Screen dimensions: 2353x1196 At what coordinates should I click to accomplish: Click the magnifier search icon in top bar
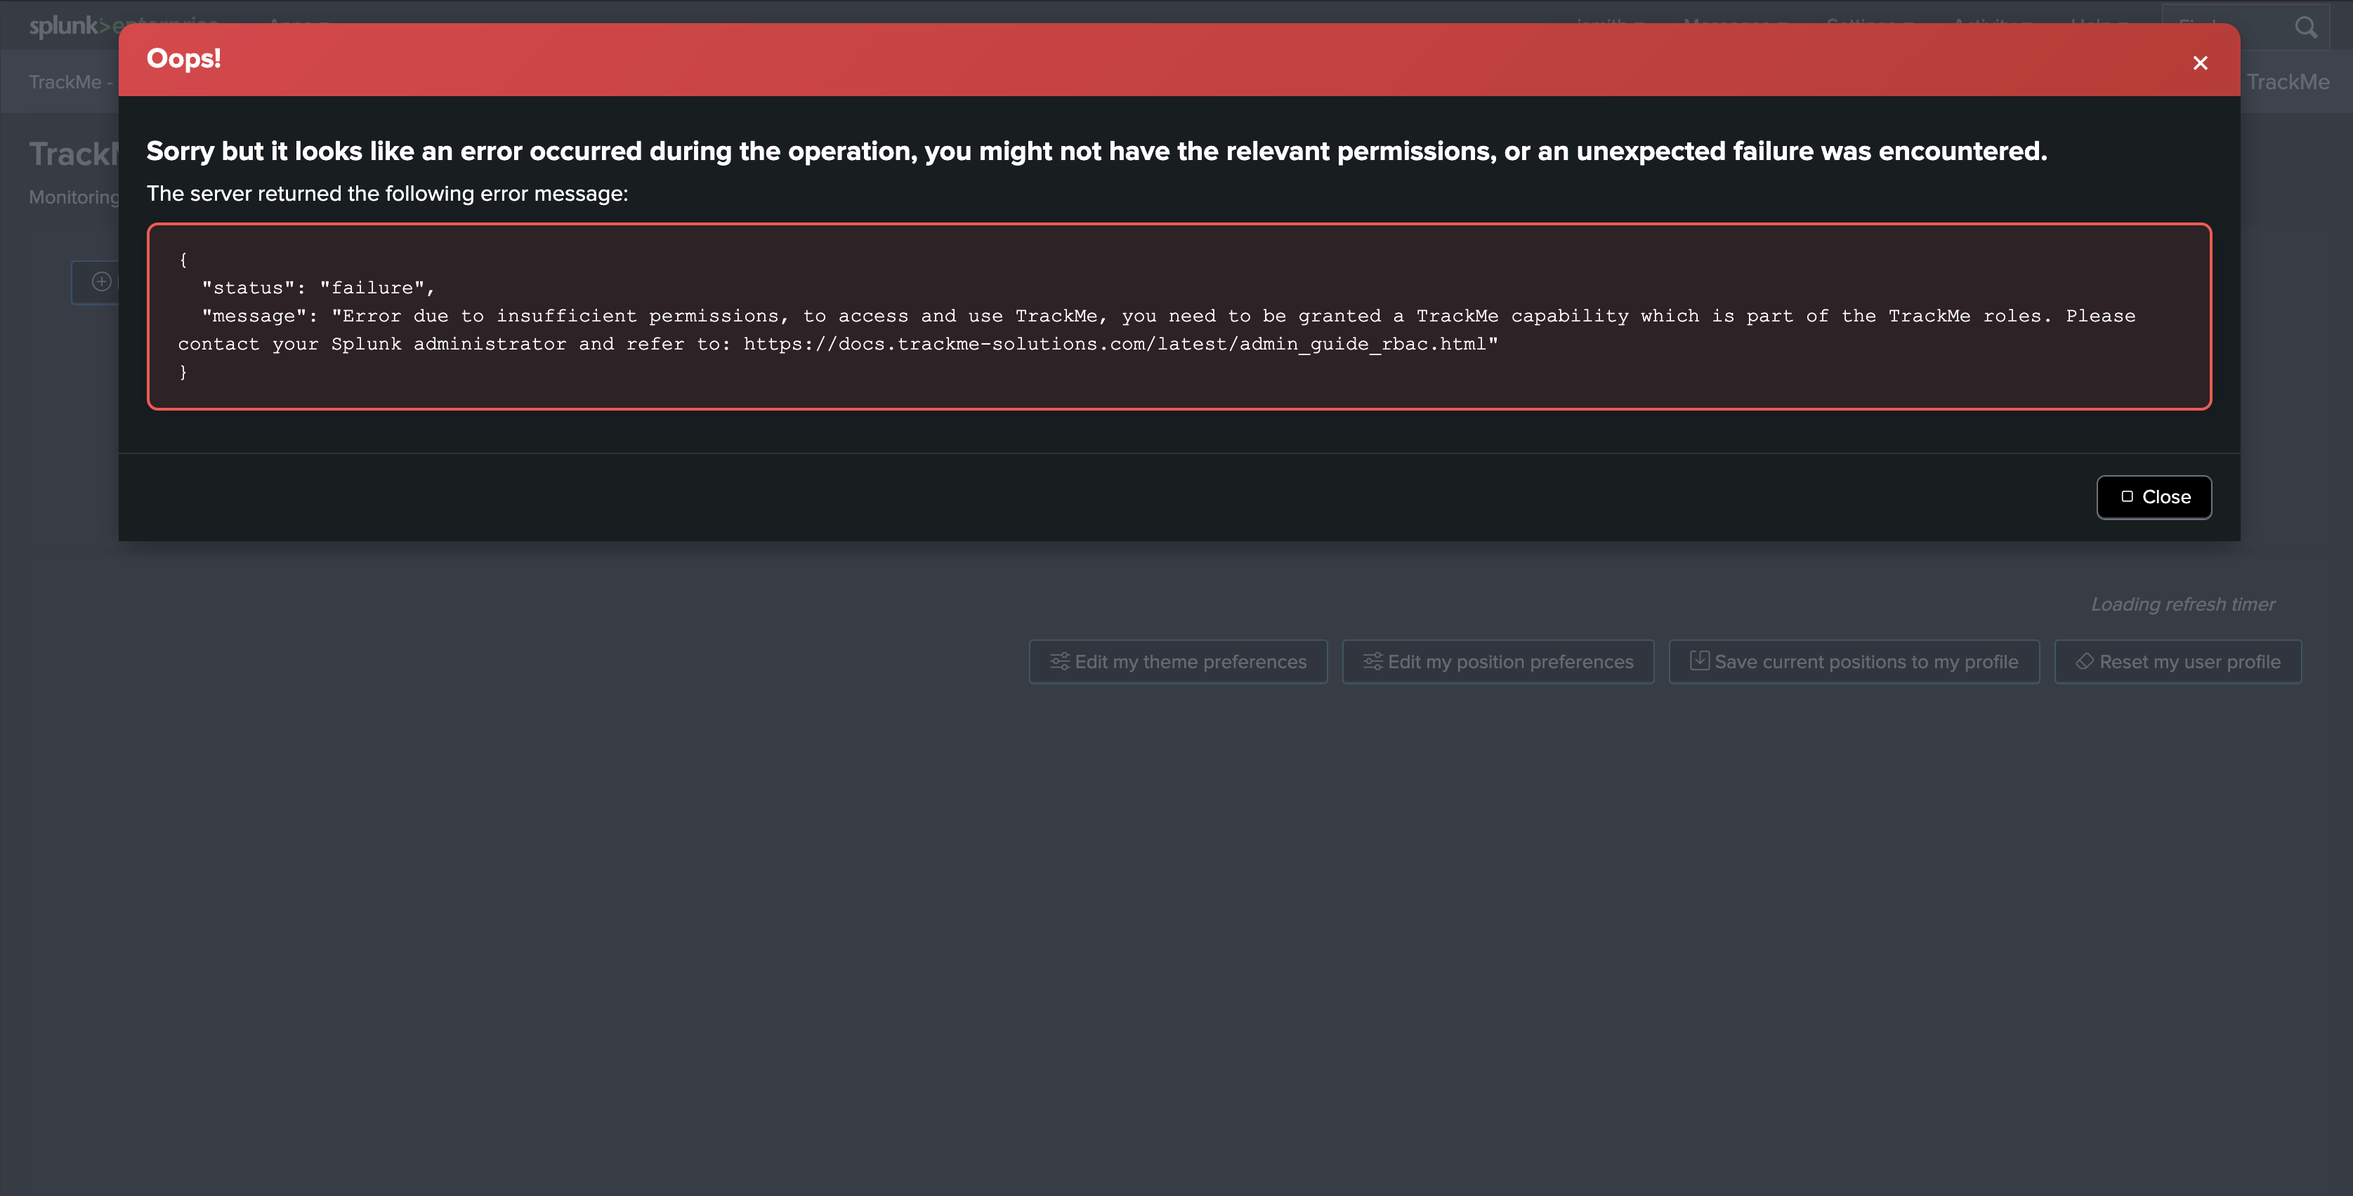(x=2305, y=27)
